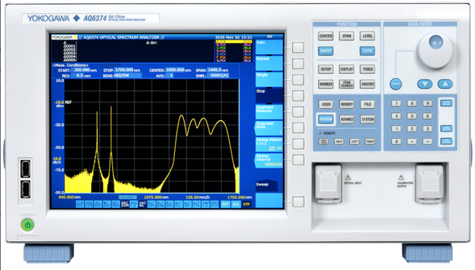The image size is (475, 270).
Task: Open the Sweep Interval setting
Action: pyautogui.click(x=269, y=161)
